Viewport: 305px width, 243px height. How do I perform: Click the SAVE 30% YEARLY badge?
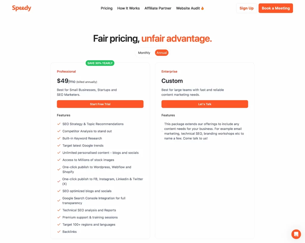point(100,63)
